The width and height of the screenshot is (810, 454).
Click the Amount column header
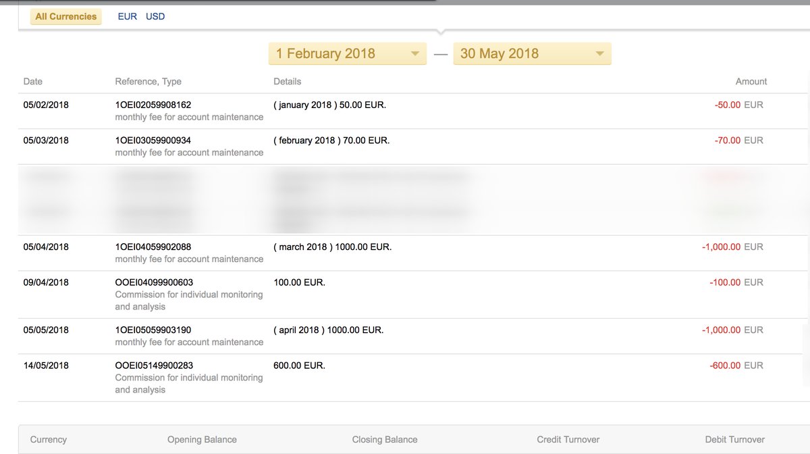[x=751, y=81]
